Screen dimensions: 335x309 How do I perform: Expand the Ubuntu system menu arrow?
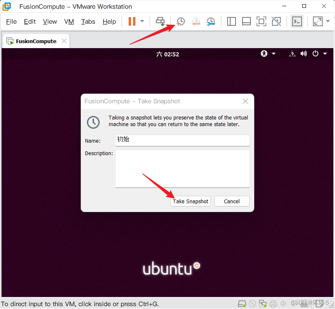(325, 54)
